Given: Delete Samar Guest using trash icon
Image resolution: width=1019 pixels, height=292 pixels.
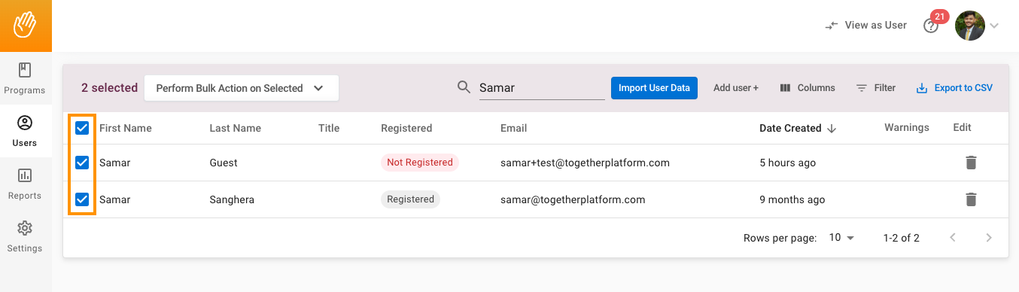Looking at the screenshot, I should point(971,163).
